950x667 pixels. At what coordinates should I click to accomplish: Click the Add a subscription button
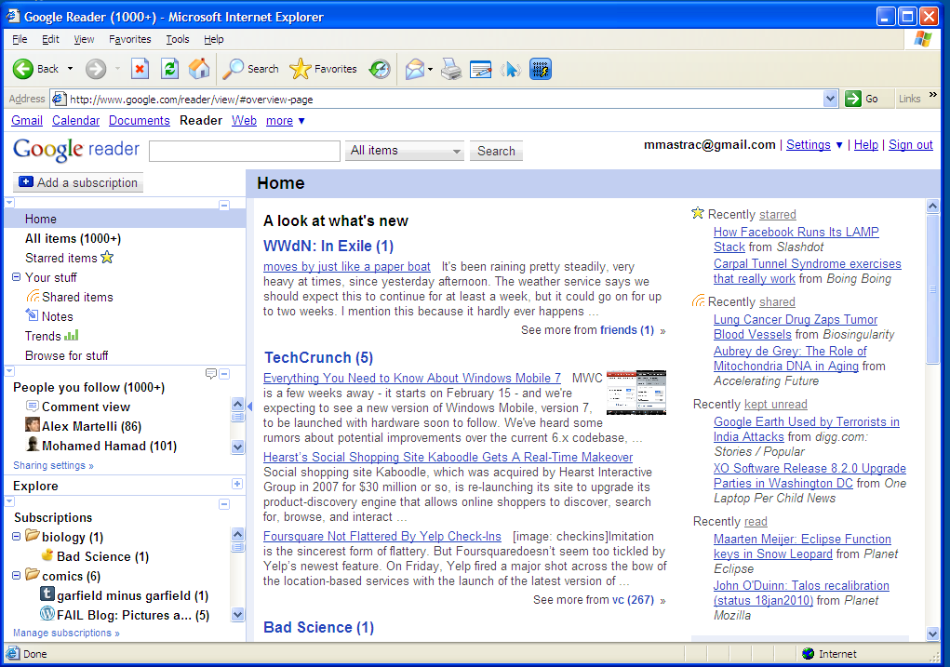(x=78, y=182)
